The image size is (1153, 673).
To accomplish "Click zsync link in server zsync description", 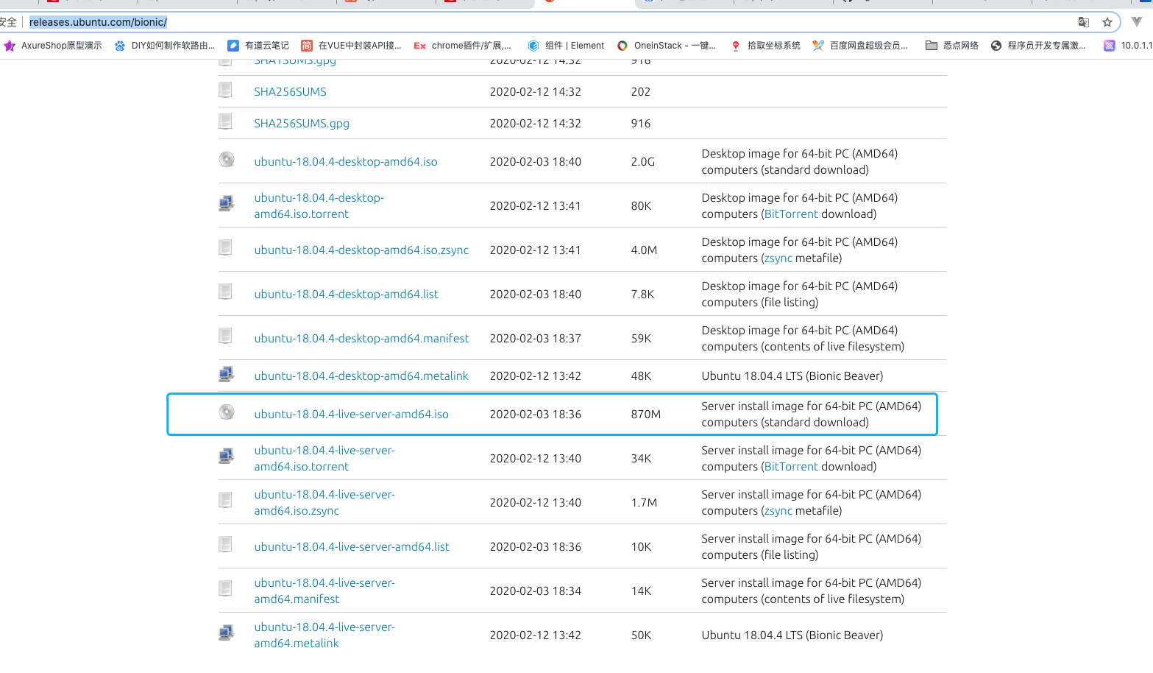I will click(x=778, y=511).
